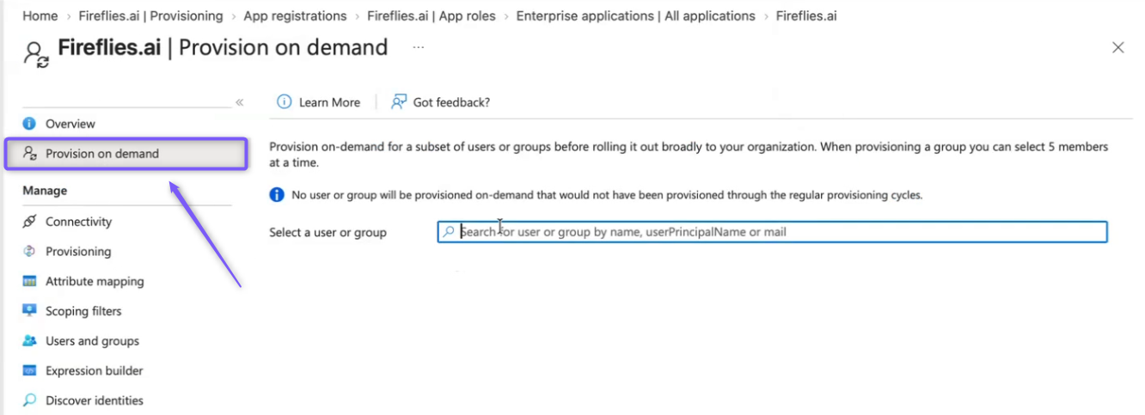This screenshot has width=1145, height=415.
Task: Click the Connectivity plug icon
Action: tap(29, 222)
